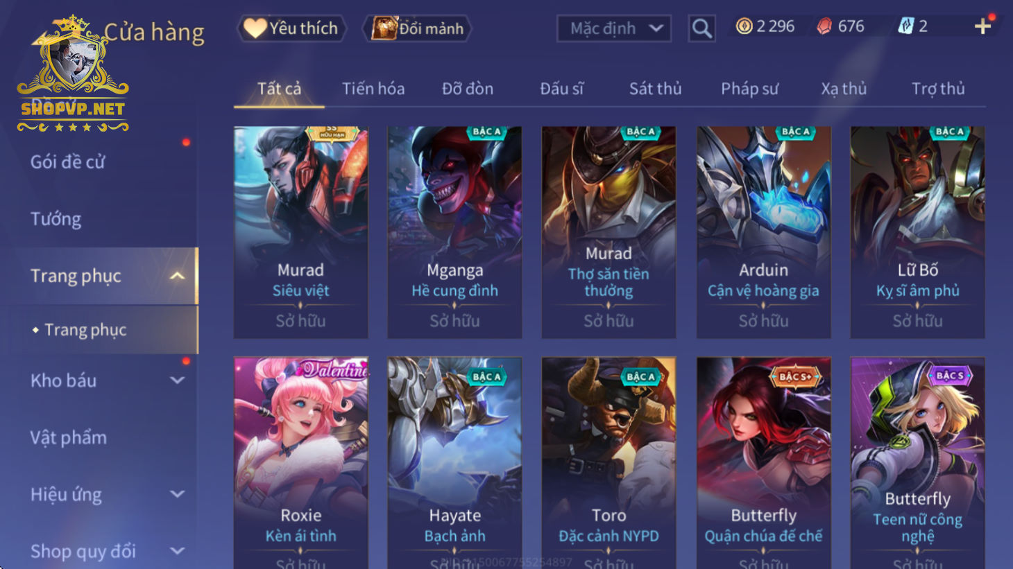Click the blue voucher ticket icon
The width and height of the screenshot is (1013, 569).
pos(905,26)
